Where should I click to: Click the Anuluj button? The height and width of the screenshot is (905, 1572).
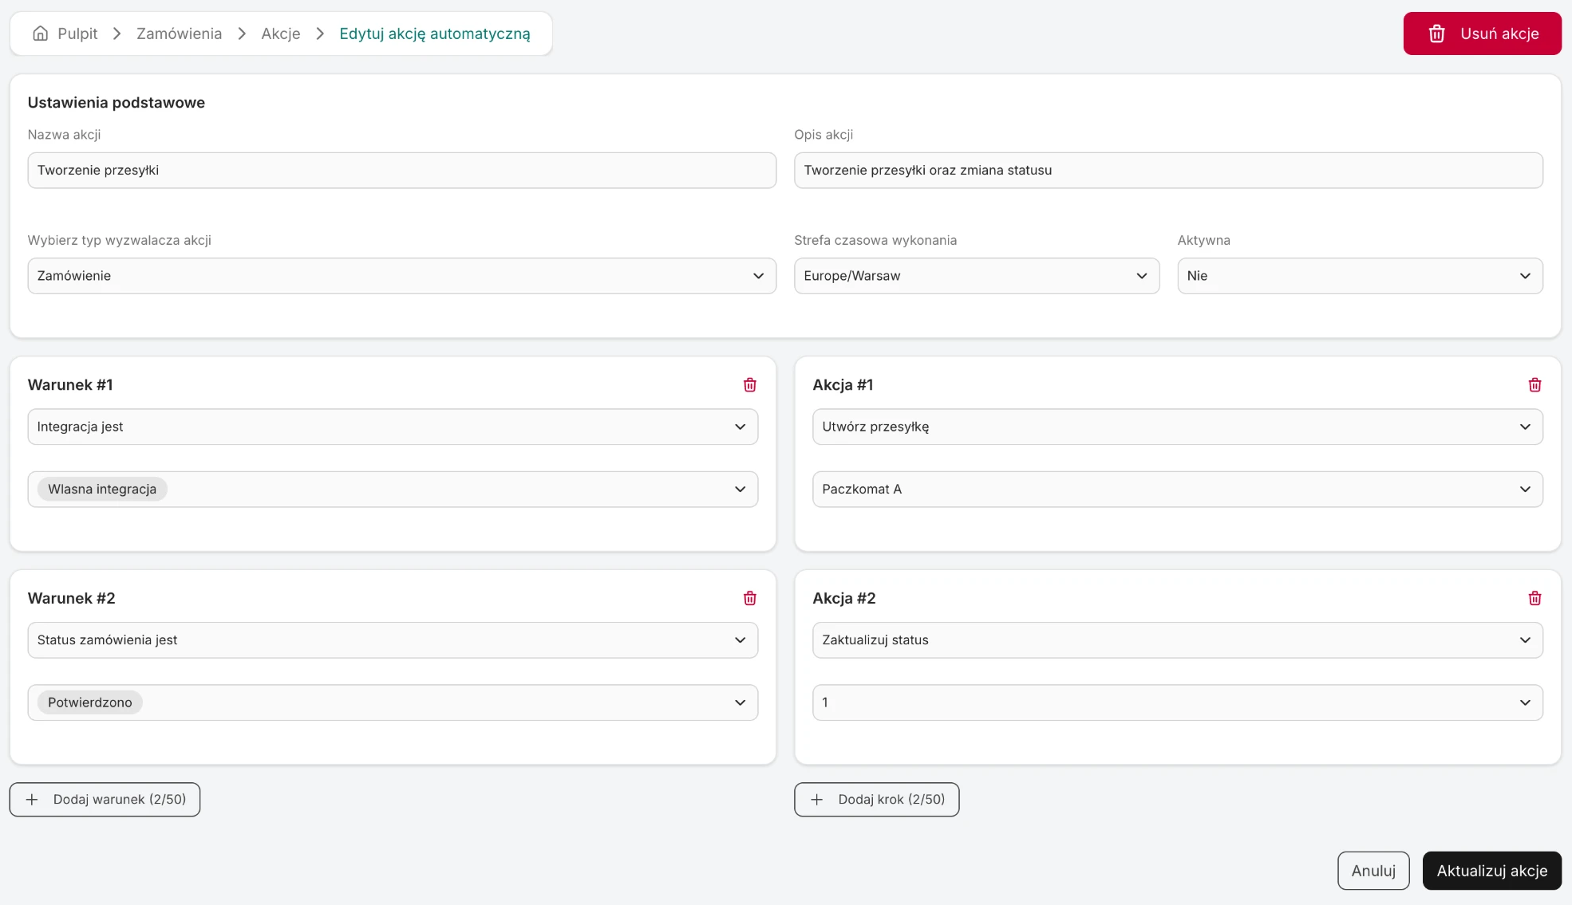point(1373,871)
